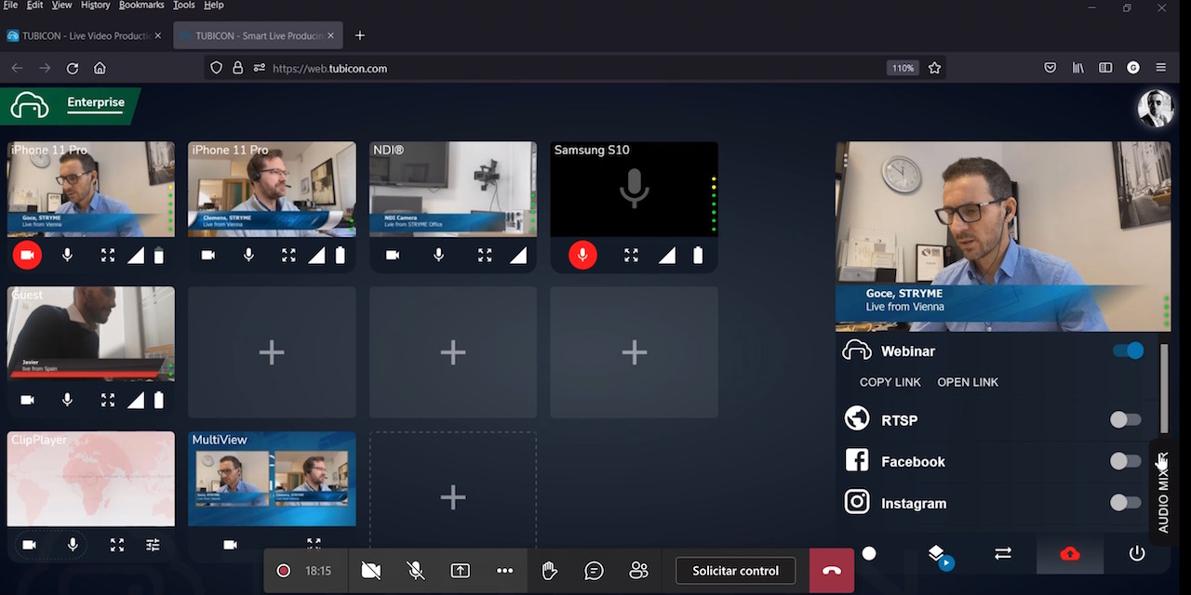This screenshot has height=595, width=1191.
Task: Toggle the camera icon on the NDI tile
Action: pyautogui.click(x=393, y=255)
